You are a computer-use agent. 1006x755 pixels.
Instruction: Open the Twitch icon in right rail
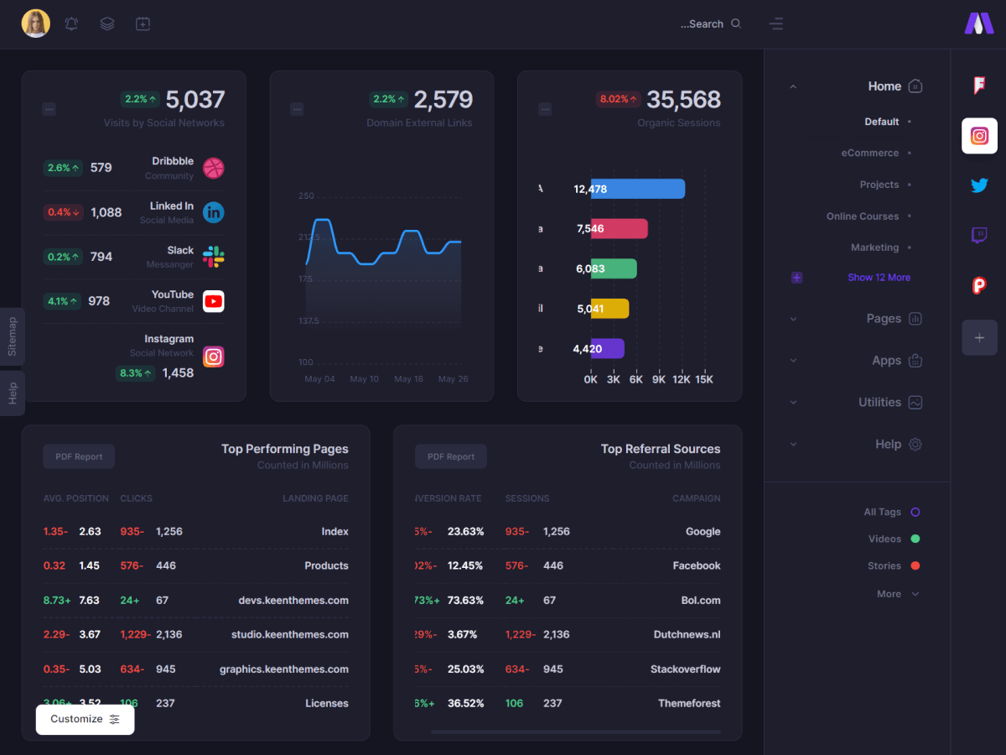pyautogui.click(x=979, y=236)
